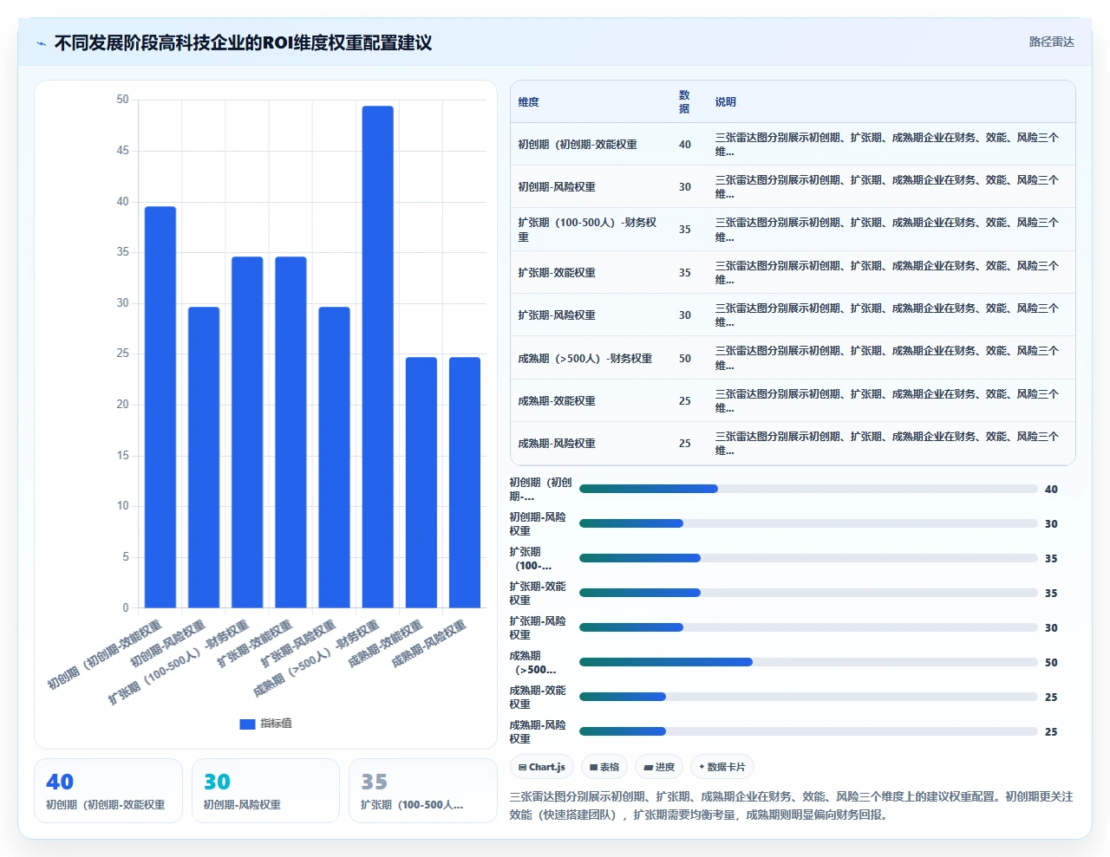The image size is (1110, 857).
Task: Click value 50 in the table
Action: pos(685,359)
